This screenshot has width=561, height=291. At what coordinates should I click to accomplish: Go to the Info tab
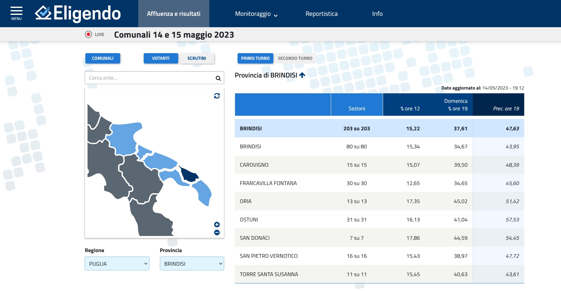[x=377, y=14]
